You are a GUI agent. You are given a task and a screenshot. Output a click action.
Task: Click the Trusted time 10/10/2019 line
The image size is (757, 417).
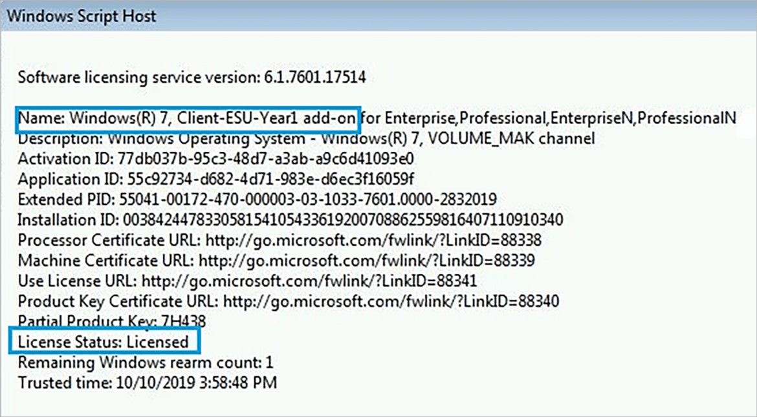click(148, 383)
